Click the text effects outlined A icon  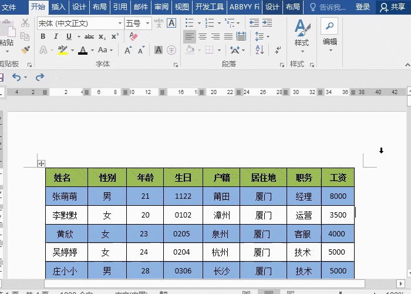point(43,50)
